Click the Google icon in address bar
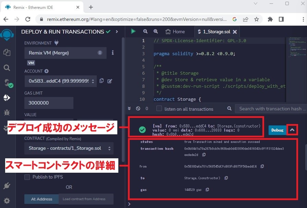 [x=235, y=19]
